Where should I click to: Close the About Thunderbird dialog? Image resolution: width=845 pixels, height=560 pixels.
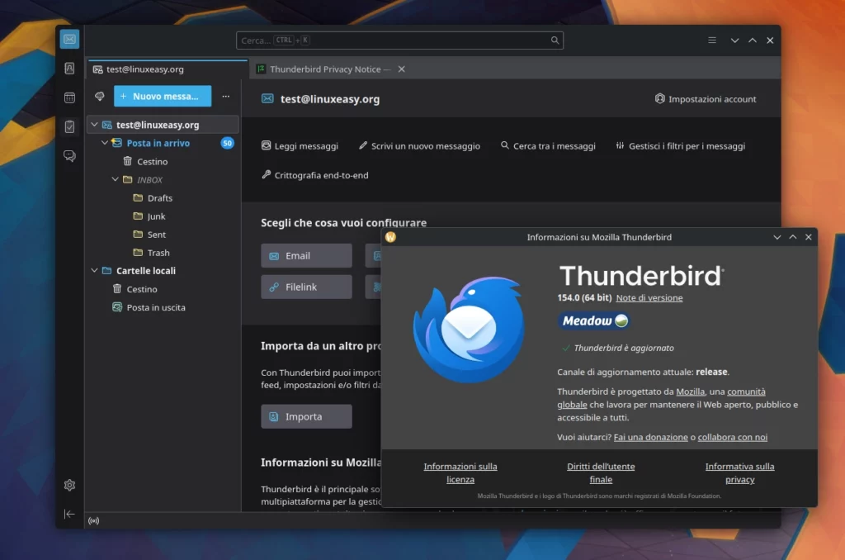[x=809, y=237]
